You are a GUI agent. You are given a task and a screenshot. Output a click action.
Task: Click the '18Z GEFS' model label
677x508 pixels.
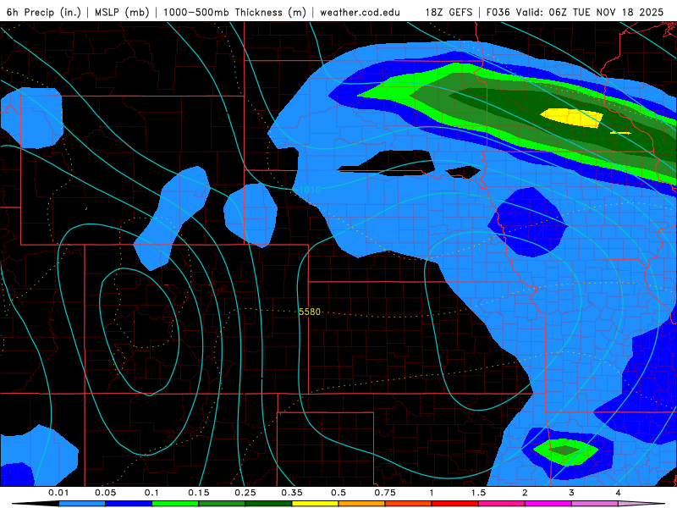click(449, 12)
